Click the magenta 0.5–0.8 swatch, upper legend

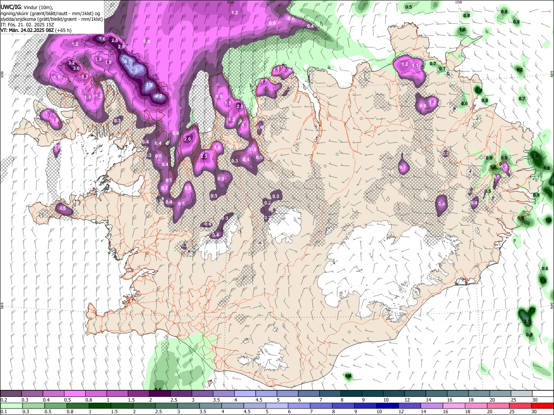point(75,394)
